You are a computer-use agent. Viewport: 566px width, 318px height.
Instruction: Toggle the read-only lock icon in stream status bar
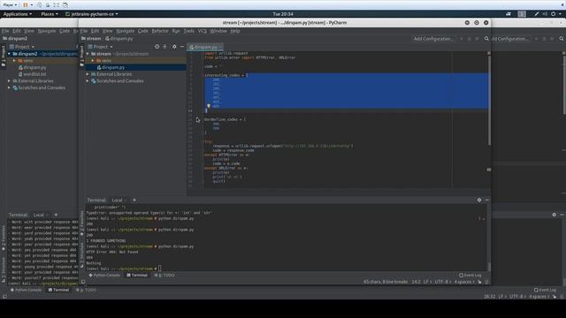coord(479,282)
